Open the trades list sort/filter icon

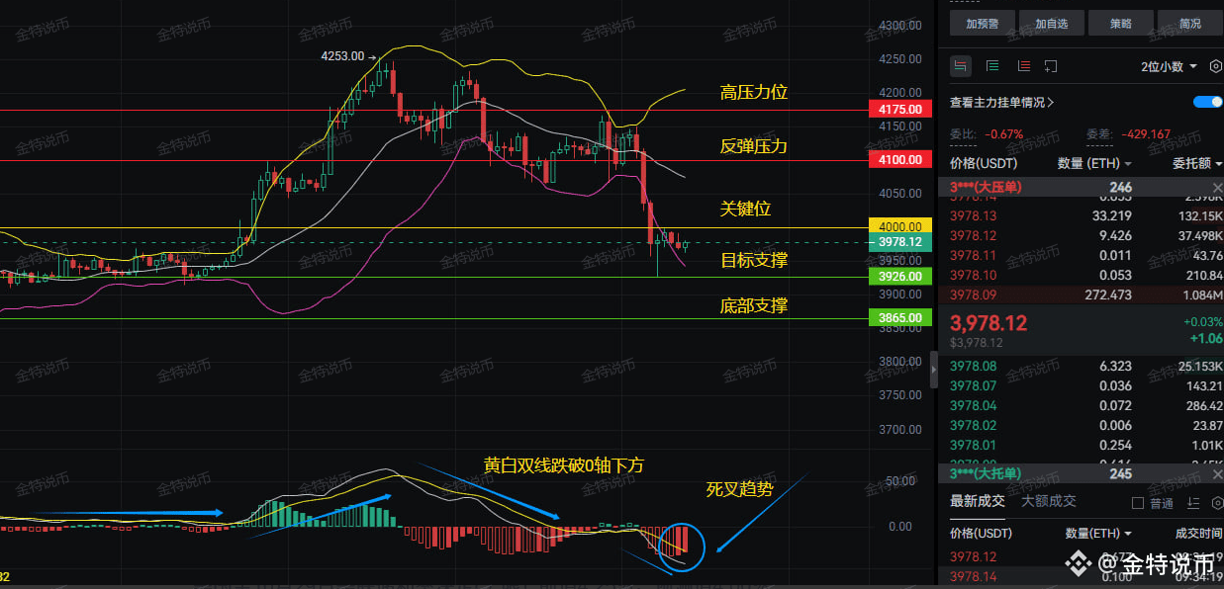[1193, 503]
